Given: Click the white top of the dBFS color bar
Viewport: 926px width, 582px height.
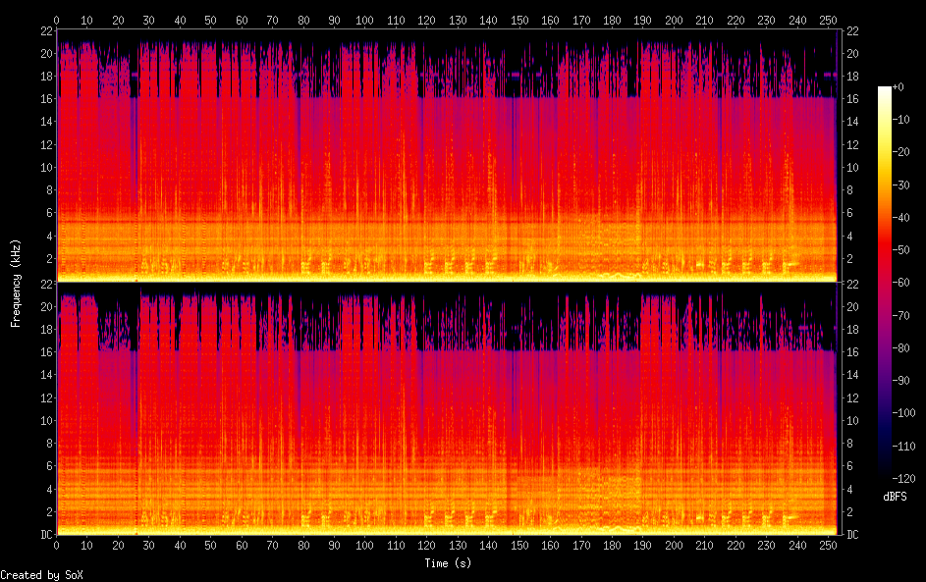Looking at the screenshot, I should pos(885,90).
